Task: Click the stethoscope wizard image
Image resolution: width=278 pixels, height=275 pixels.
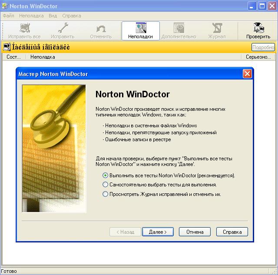Action: tap(54, 148)
